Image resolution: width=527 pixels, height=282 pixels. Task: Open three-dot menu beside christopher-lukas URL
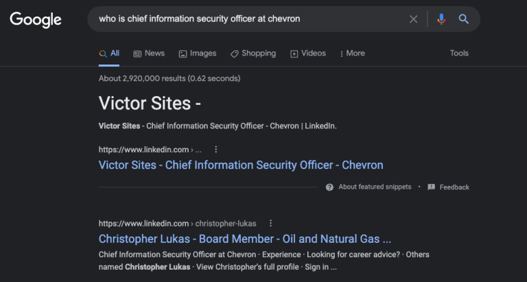[270, 224]
